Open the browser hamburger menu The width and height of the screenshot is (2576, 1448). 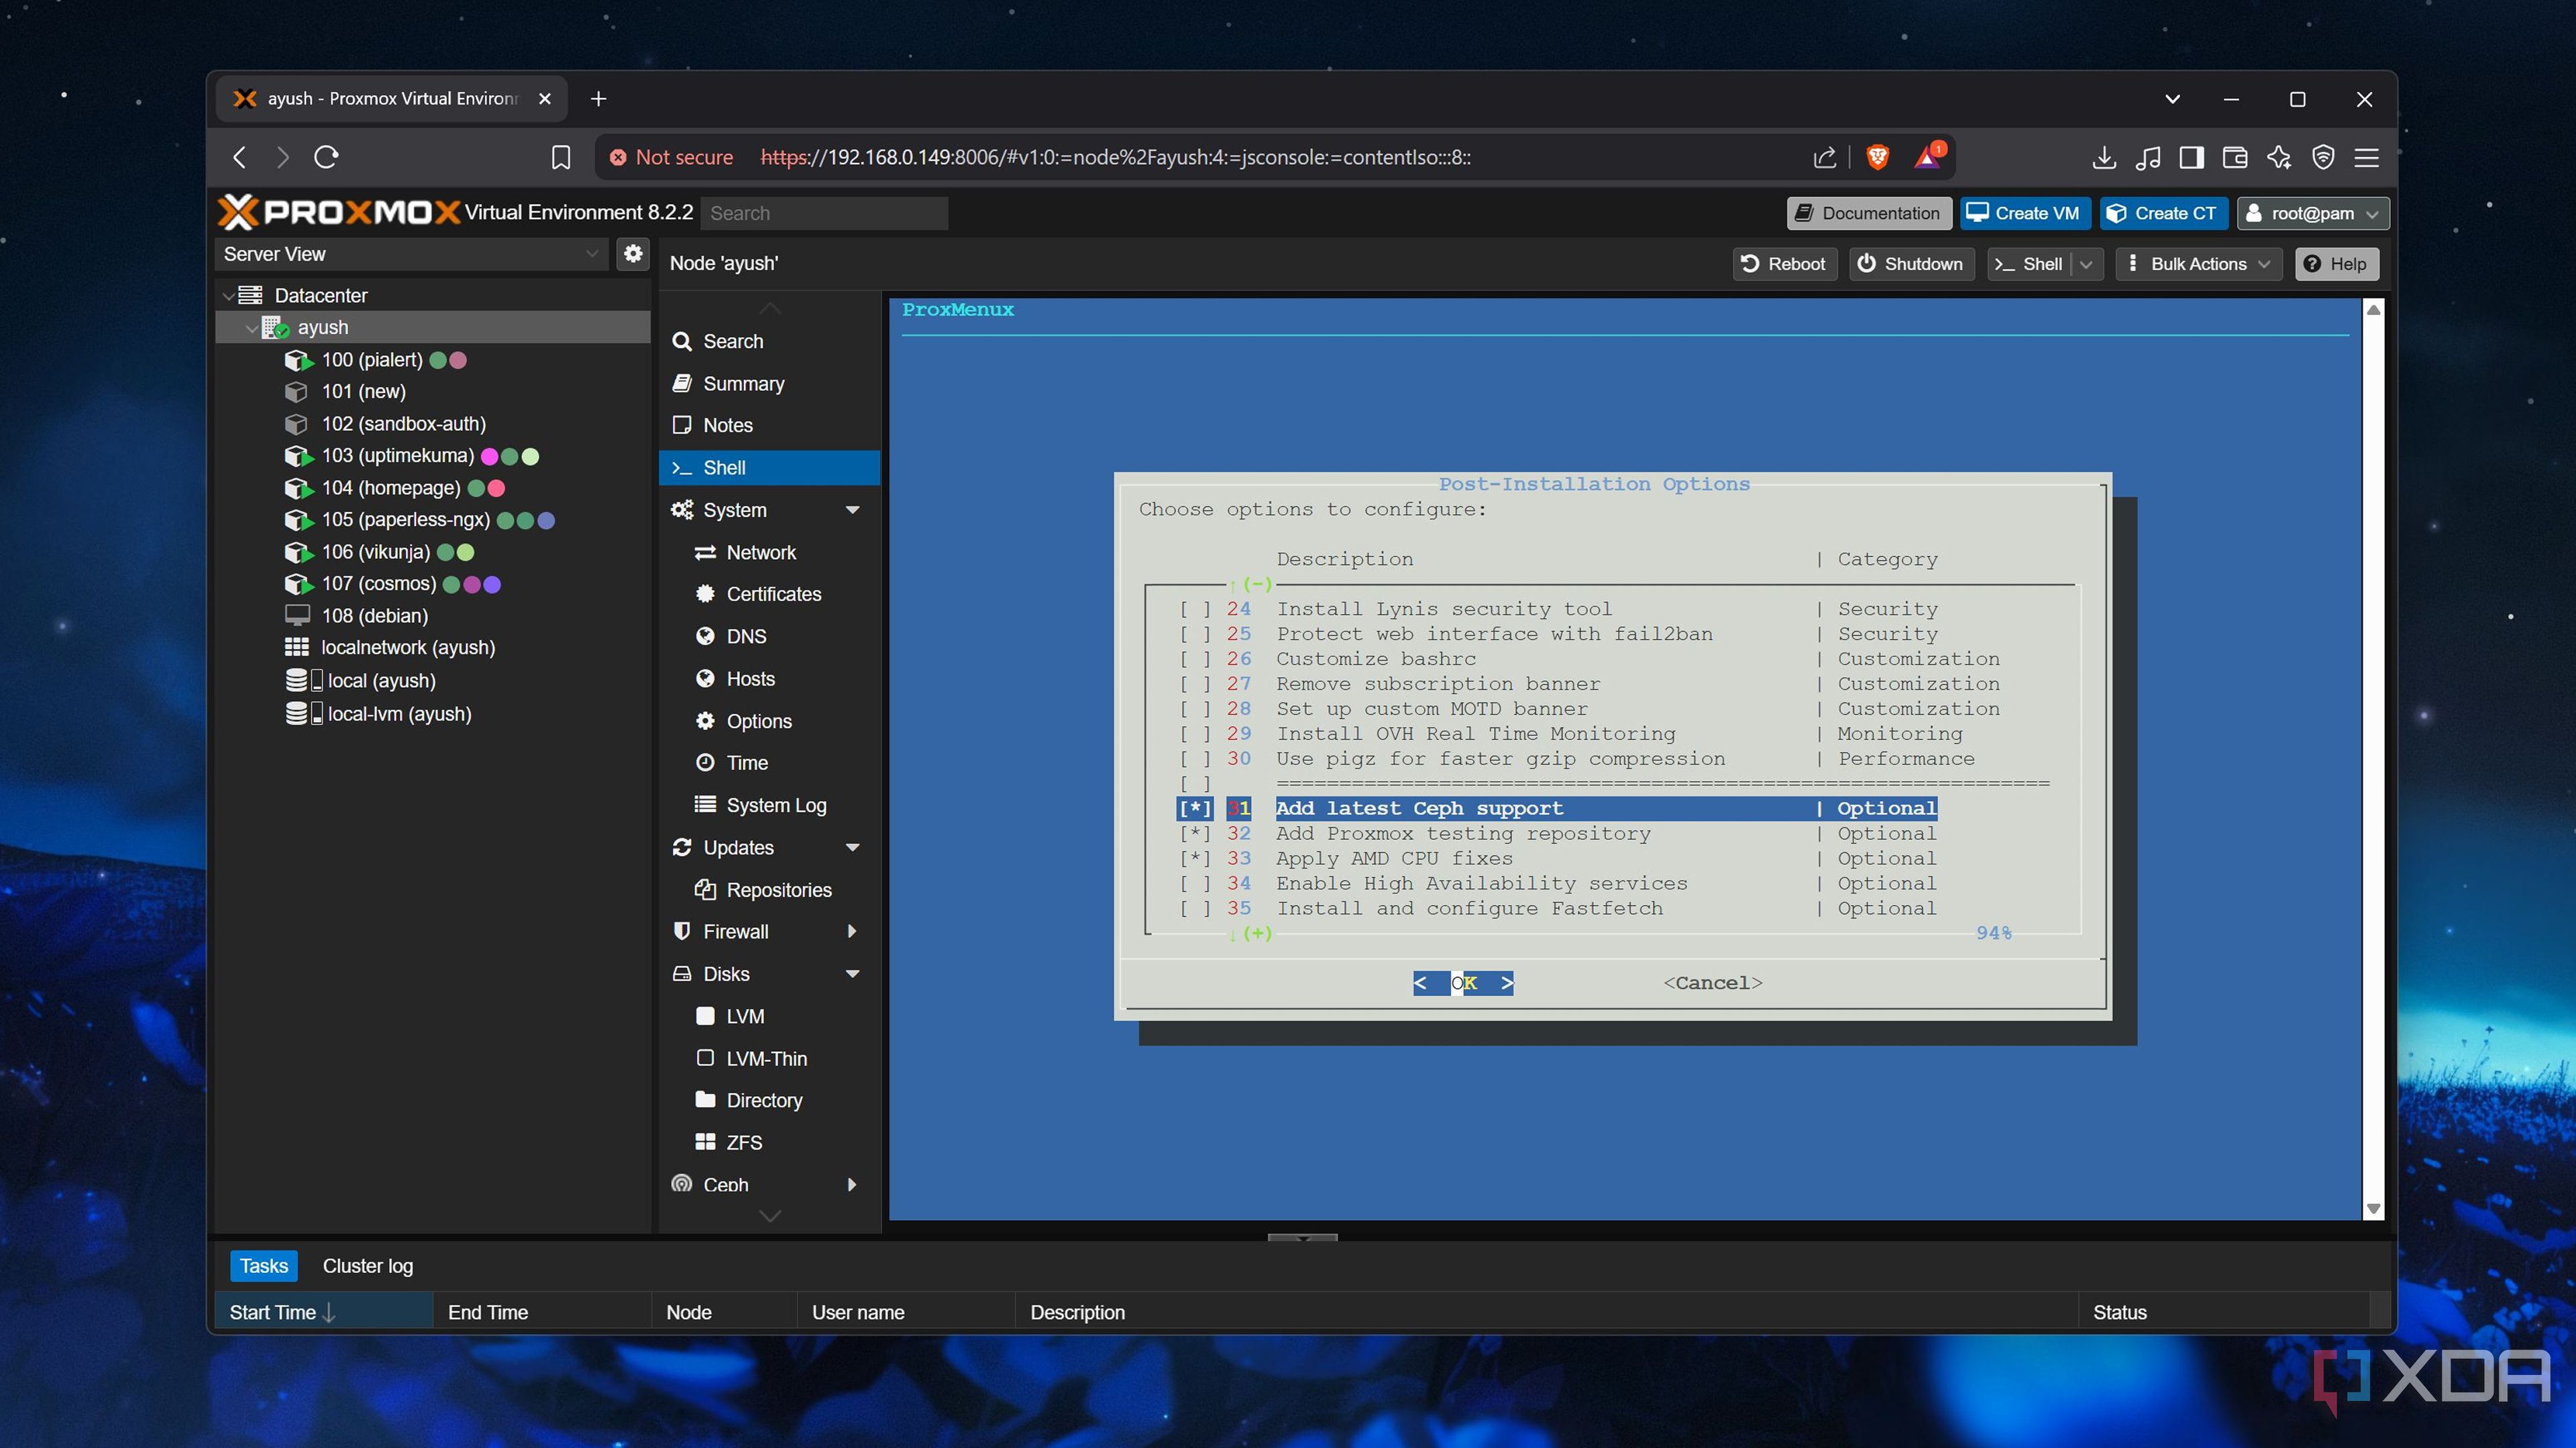pos(2366,157)
